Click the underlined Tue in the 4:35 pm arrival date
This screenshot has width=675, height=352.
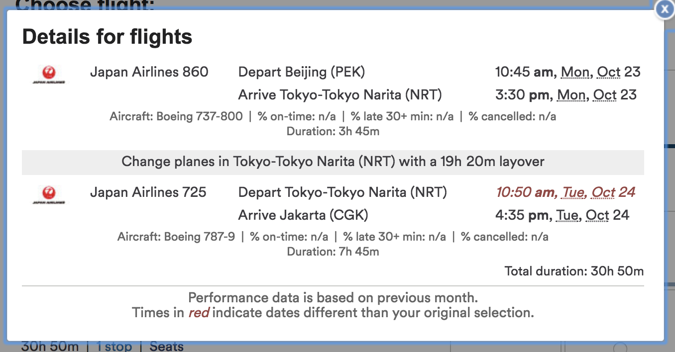coord(567,215)
